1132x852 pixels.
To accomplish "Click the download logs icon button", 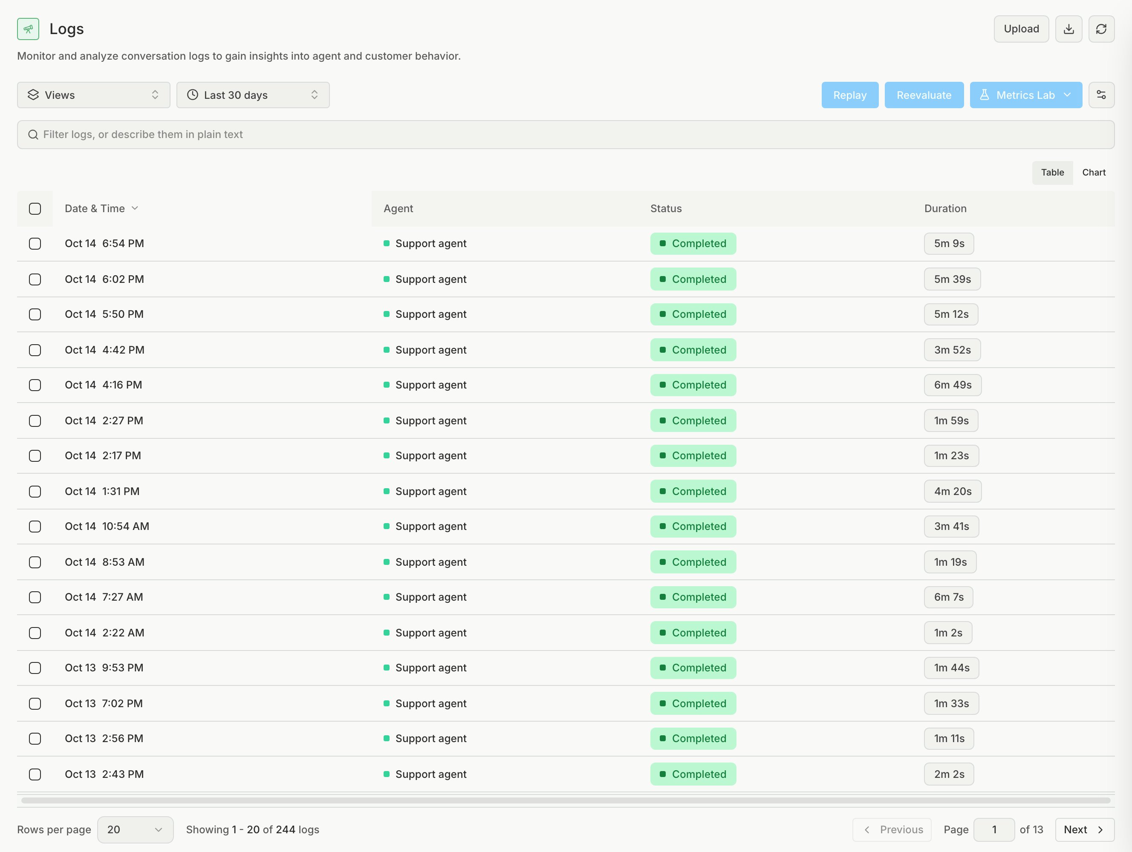I will coord(1068,29).
